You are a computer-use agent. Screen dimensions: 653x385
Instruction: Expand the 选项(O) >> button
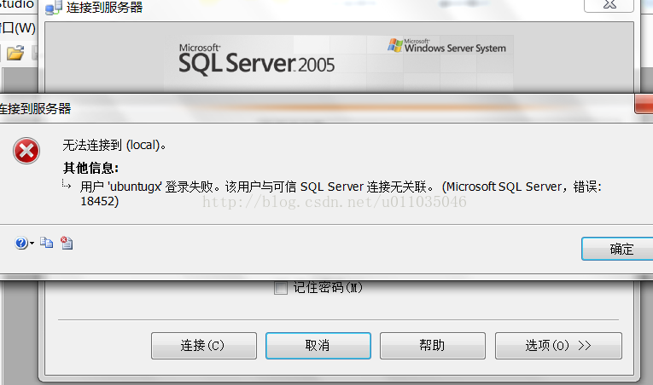pyautogui.click(x=558, y=346)
